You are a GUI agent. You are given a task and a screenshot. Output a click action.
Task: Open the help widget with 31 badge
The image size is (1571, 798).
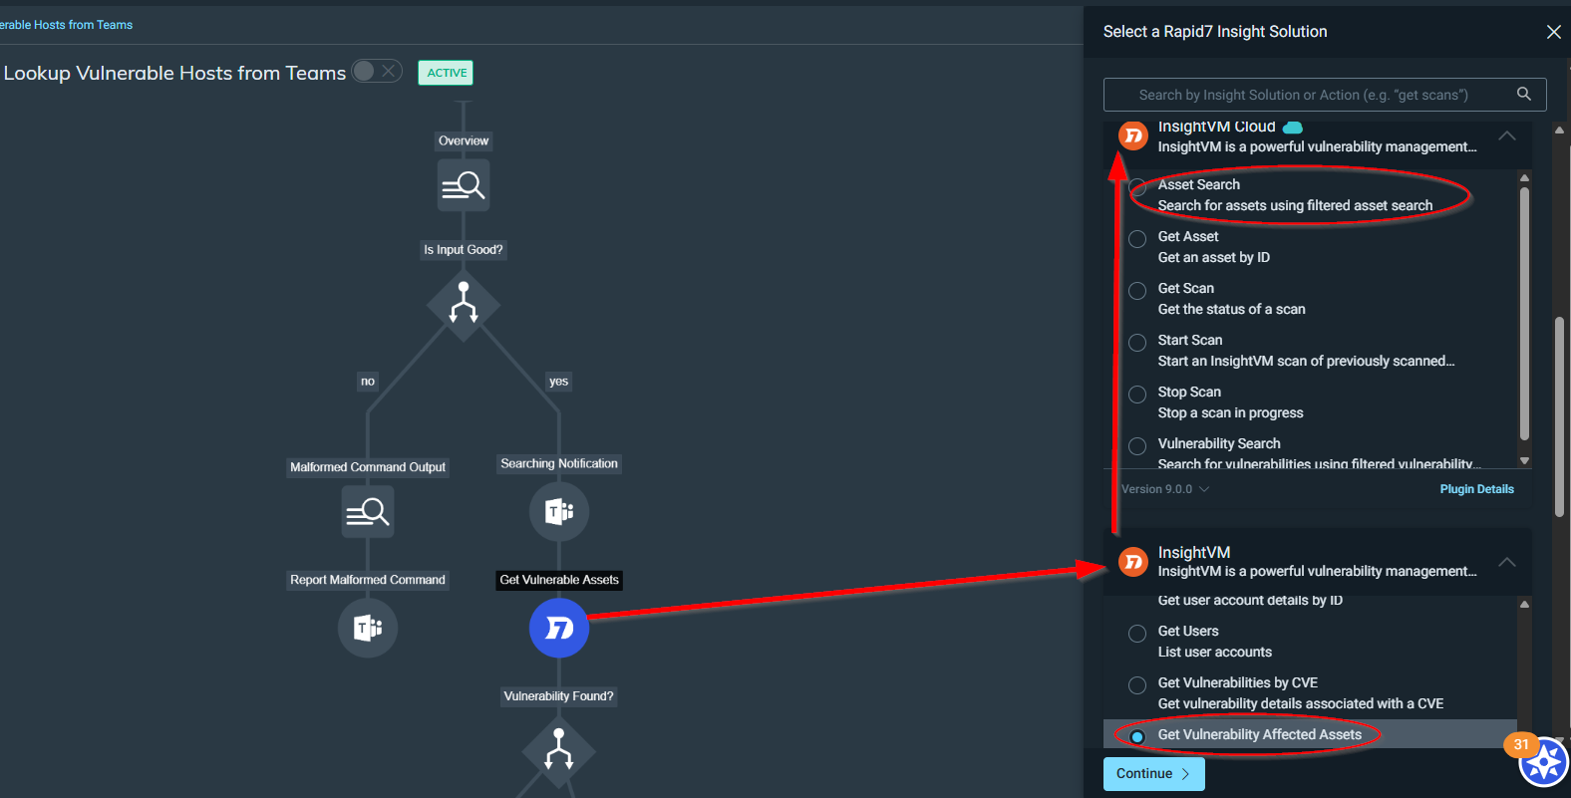(1543, 762)
